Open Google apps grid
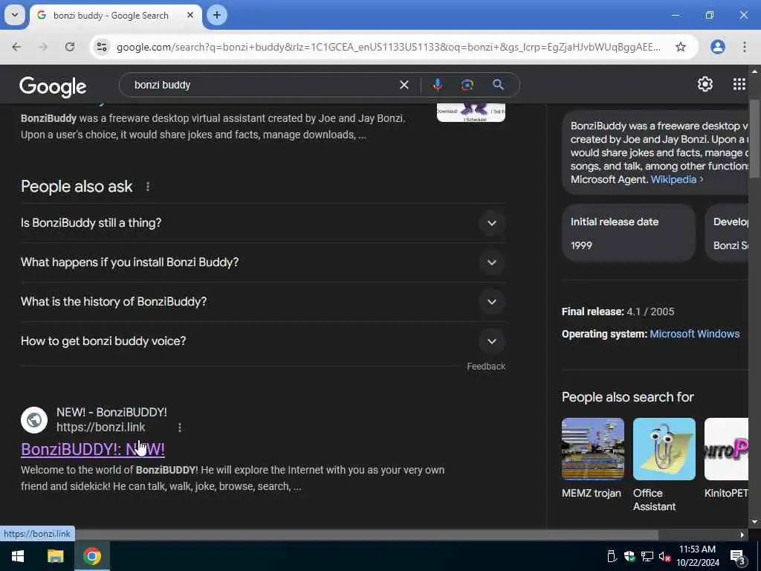 (739, 85)
